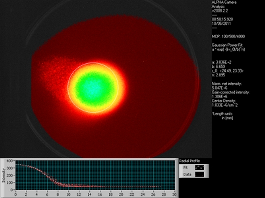Click the cyan-green plasma center in the image
The width and height of the screenshot is (265, 198).
pos(93,88)
